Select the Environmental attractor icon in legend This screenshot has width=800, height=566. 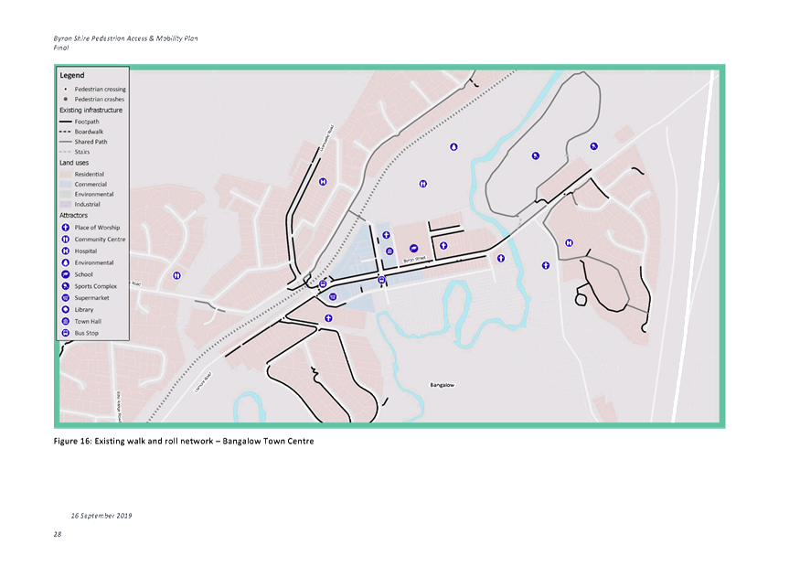pyautogui.click(x=65, y=262)
